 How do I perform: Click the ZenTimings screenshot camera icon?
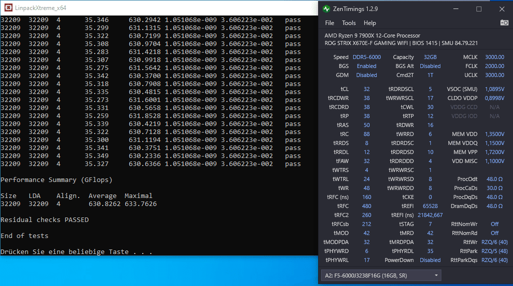coord(504,22)
